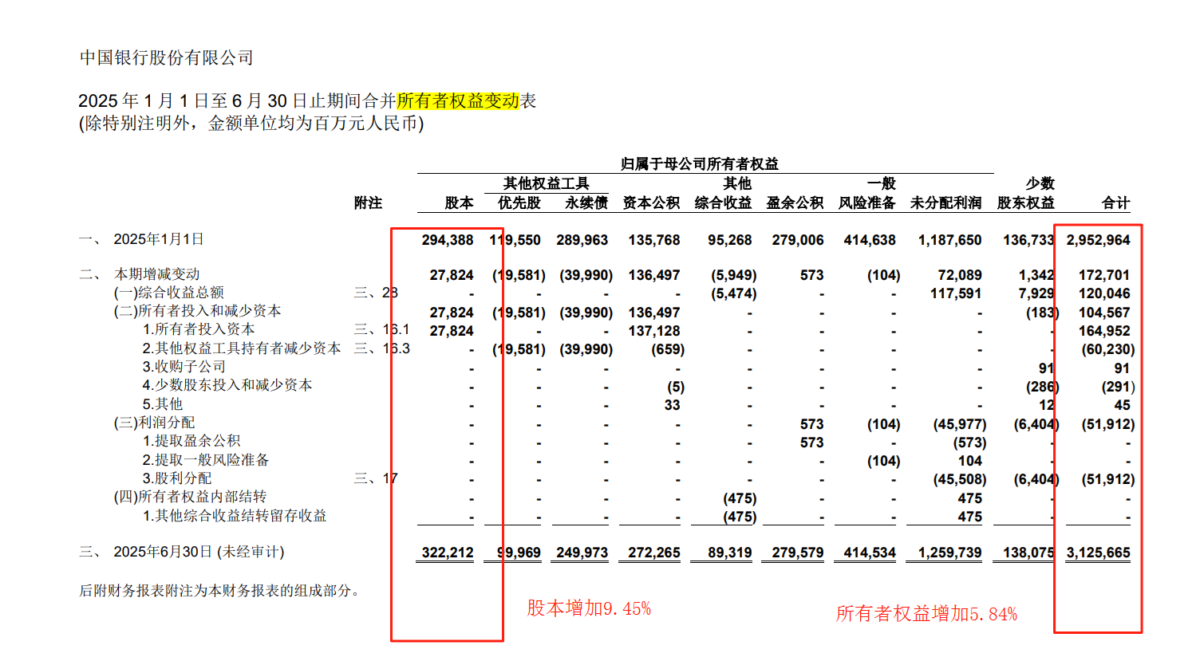Select the row label 2.提取一般风险准备

[206, 460]
